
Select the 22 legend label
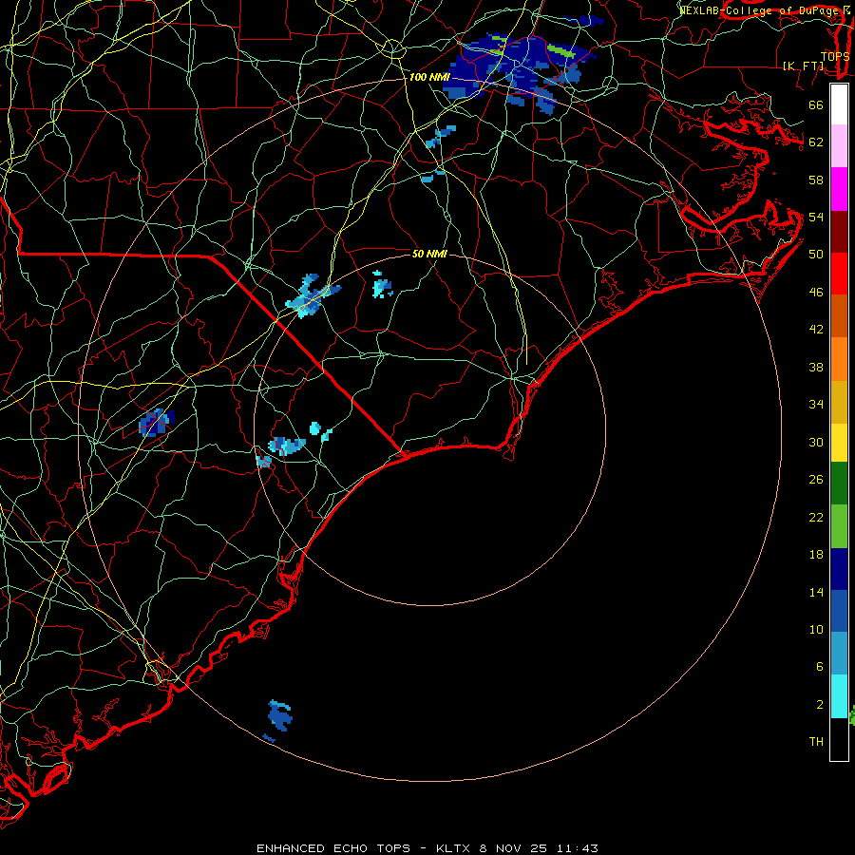816,517
